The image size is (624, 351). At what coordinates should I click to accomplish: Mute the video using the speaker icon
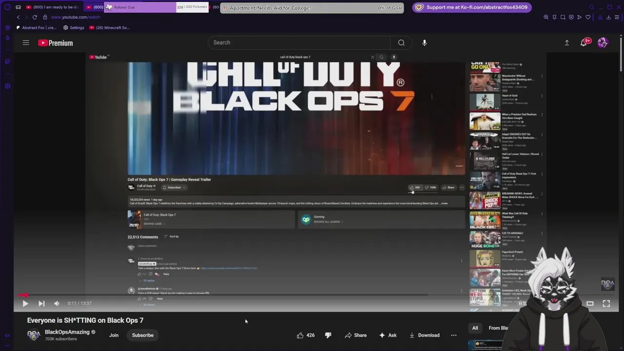click(x=57, y=303)
